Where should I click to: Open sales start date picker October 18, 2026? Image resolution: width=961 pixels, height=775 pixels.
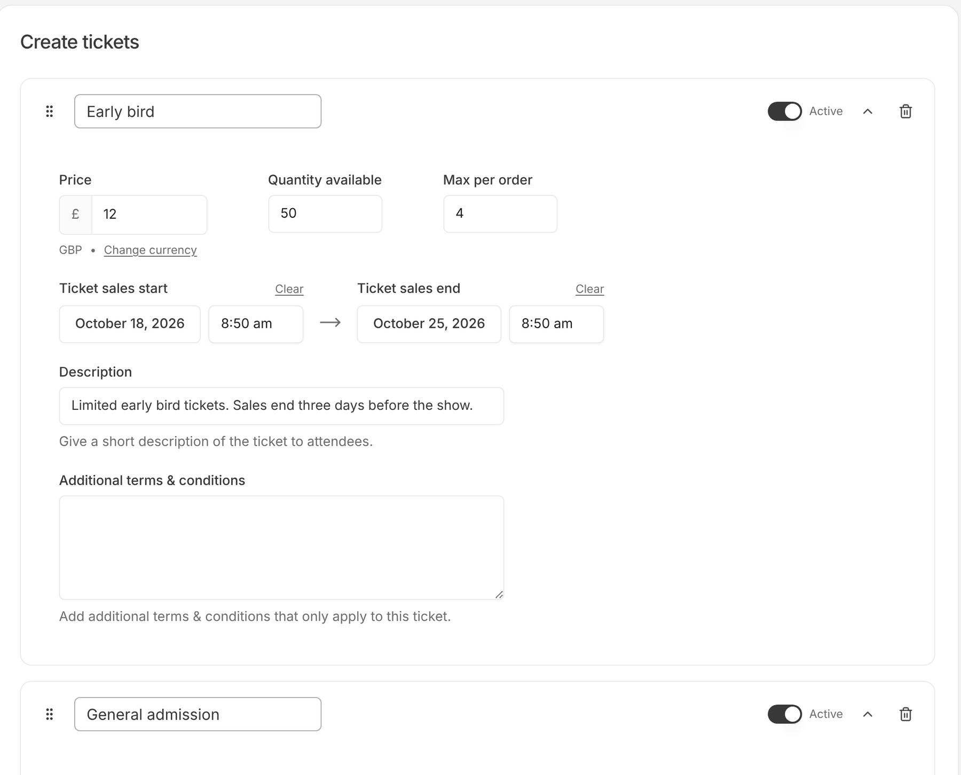130,324
